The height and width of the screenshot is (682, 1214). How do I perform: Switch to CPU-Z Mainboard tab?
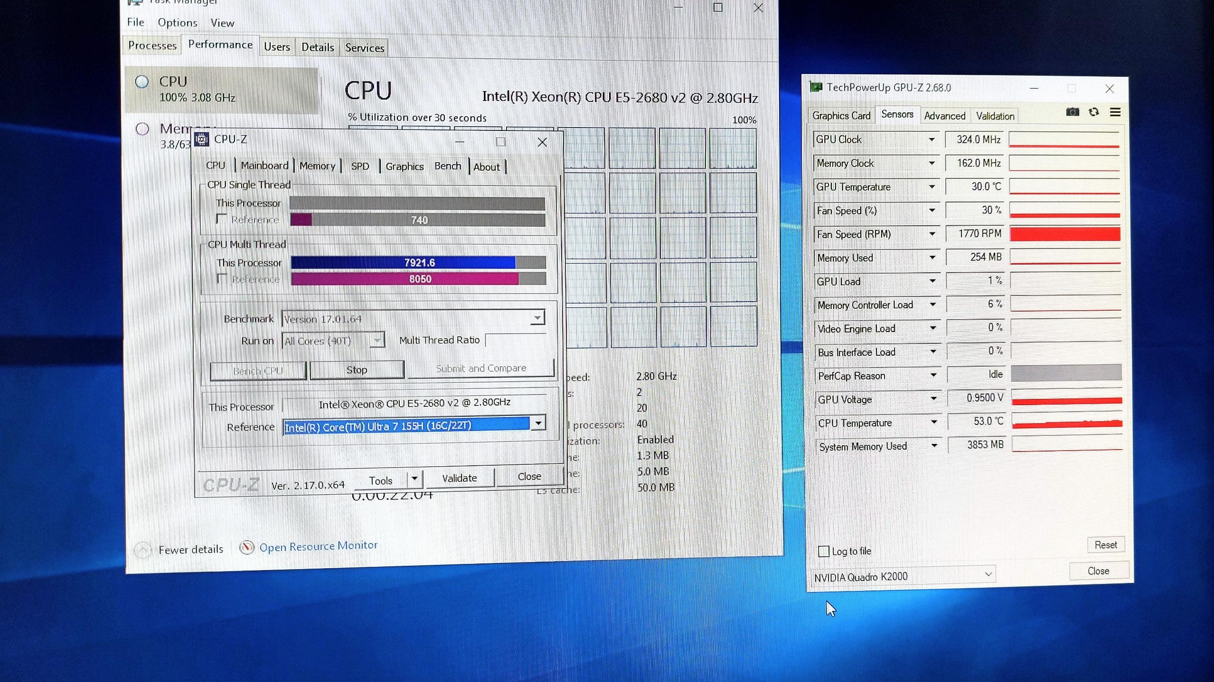click(x=264, y=166)
